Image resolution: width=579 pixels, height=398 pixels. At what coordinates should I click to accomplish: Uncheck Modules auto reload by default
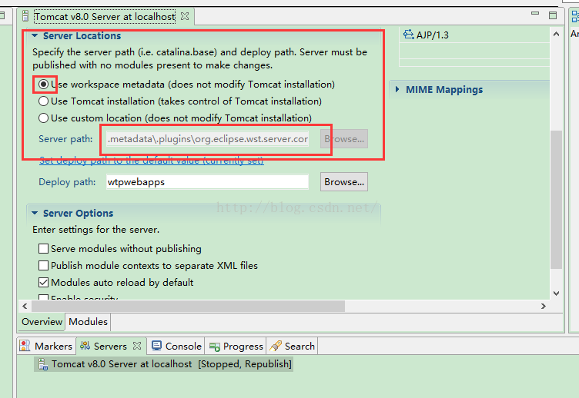pos(44,283)
